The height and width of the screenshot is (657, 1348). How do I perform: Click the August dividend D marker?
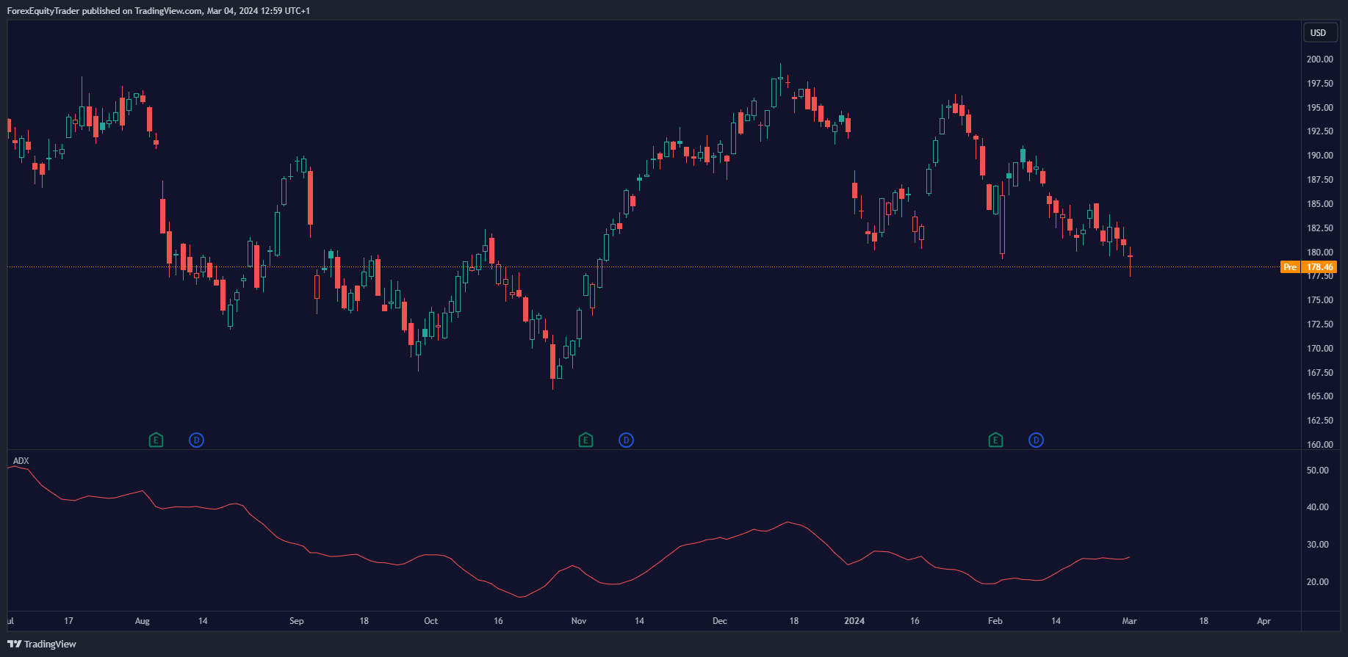[x=196, y=440]
